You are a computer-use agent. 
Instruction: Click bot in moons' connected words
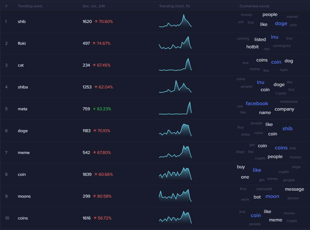coord(257,197)
